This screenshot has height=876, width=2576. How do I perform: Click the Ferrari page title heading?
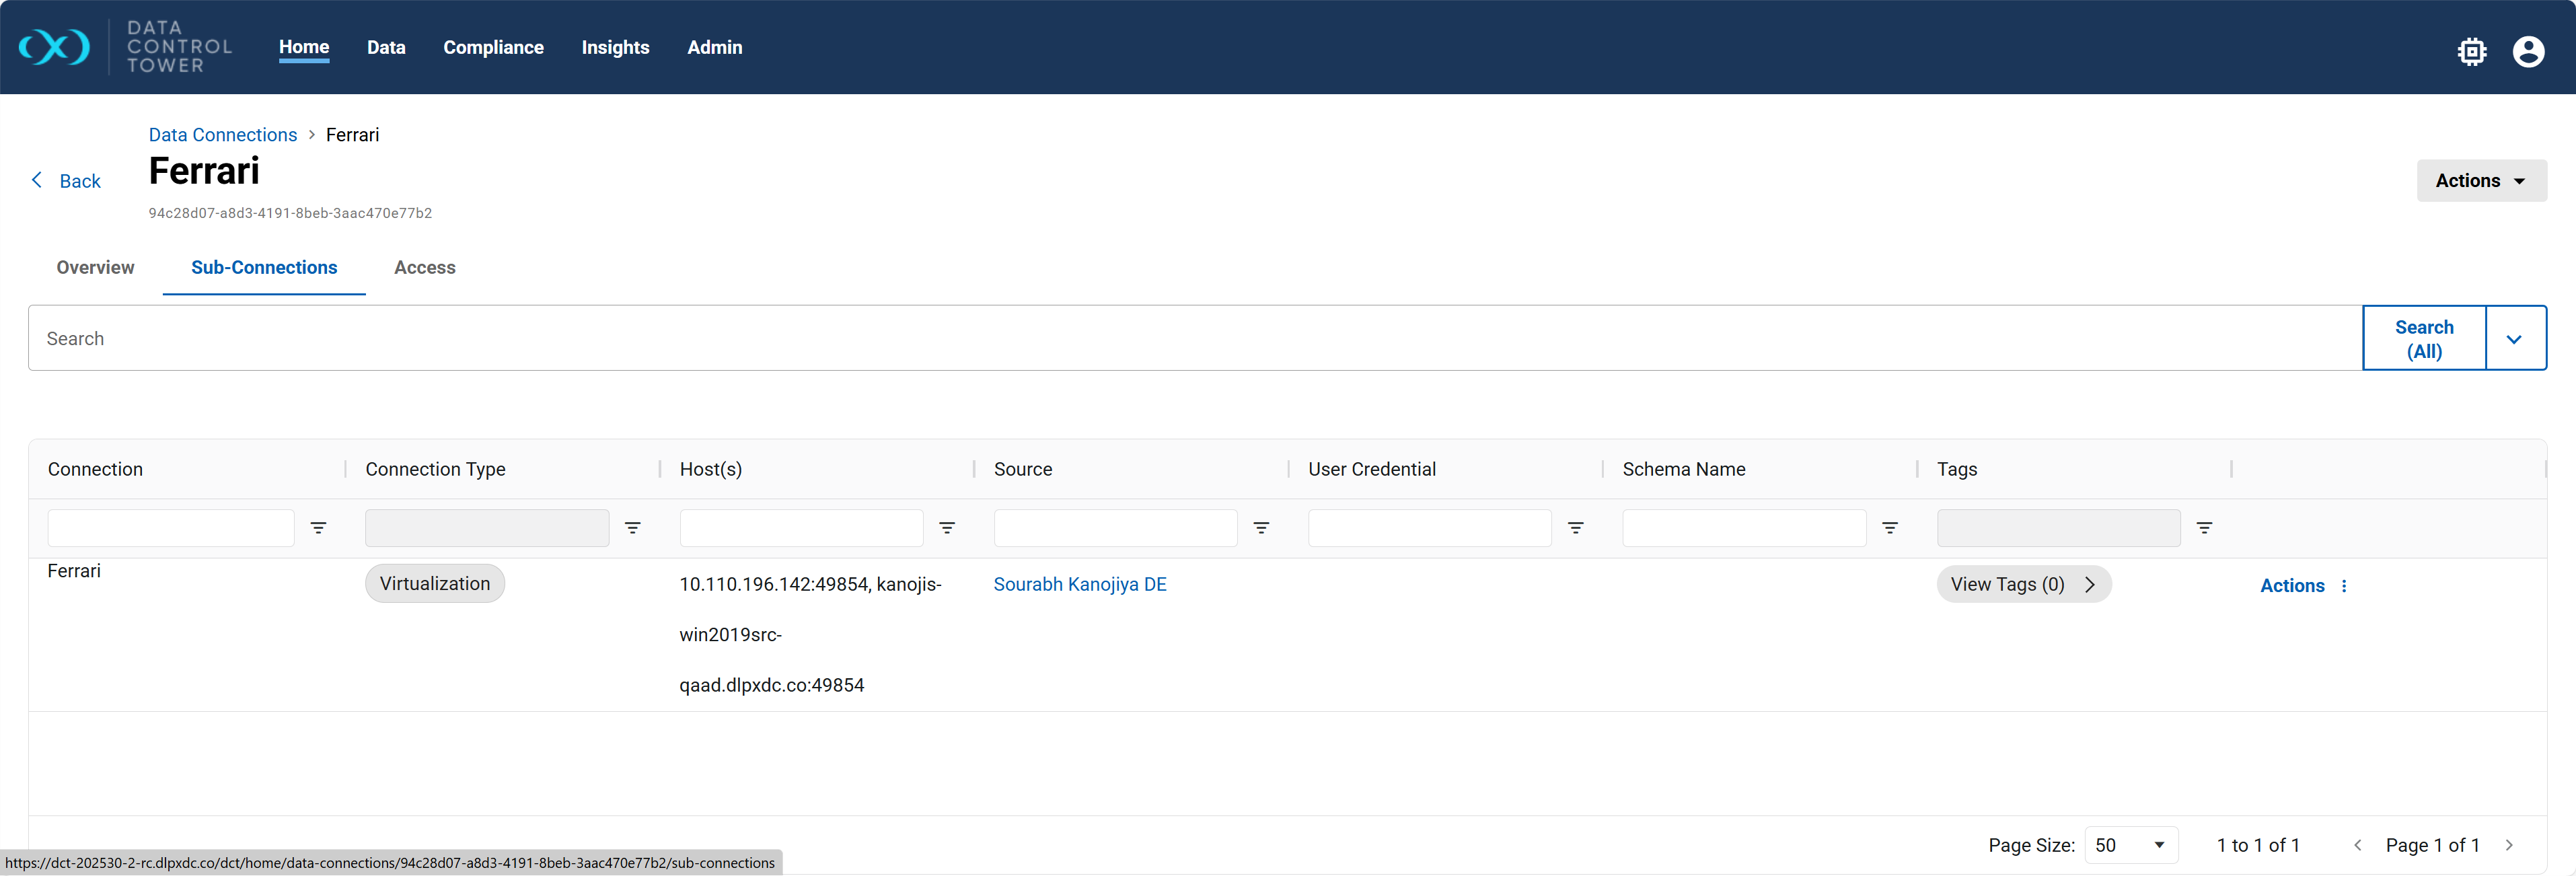204,171
